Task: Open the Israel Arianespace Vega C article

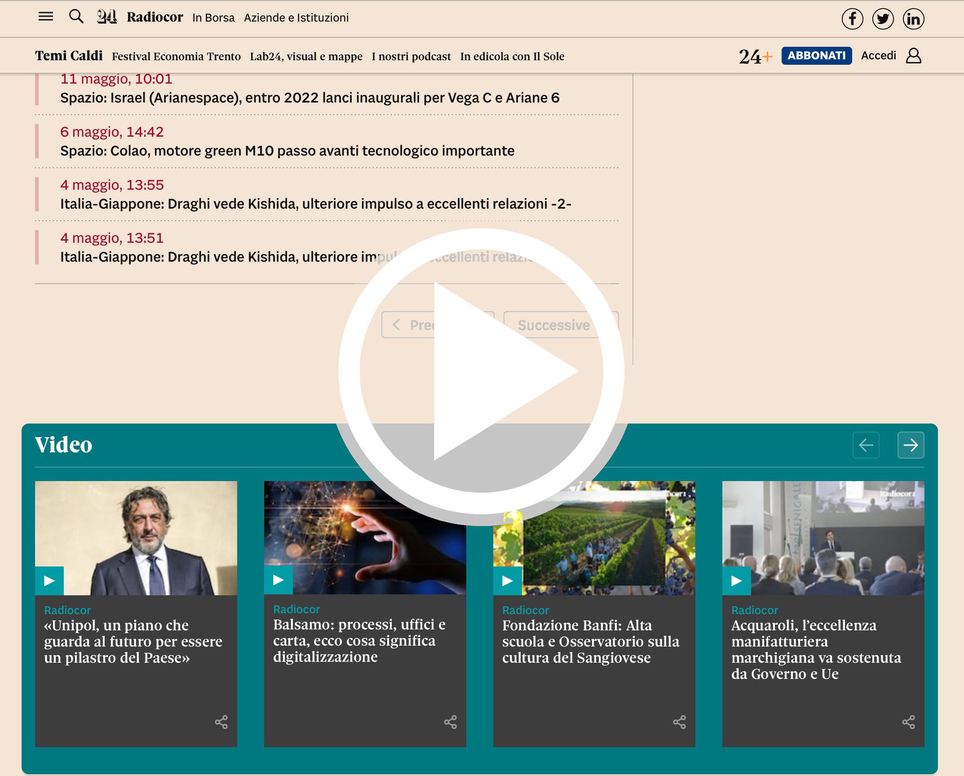Action: (310, 98)
